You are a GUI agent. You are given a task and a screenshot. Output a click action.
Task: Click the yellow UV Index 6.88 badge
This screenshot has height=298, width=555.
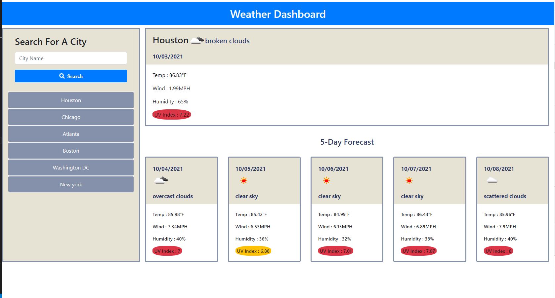(253, 251)
